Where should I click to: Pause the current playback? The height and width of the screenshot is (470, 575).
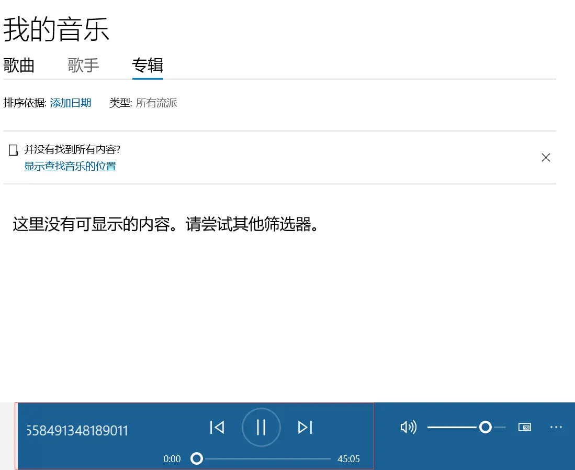pos(261,428)
